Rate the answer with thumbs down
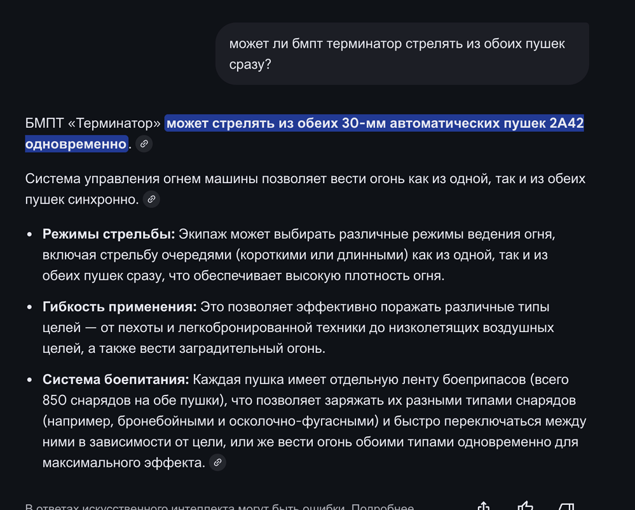 tap(566, 506)
